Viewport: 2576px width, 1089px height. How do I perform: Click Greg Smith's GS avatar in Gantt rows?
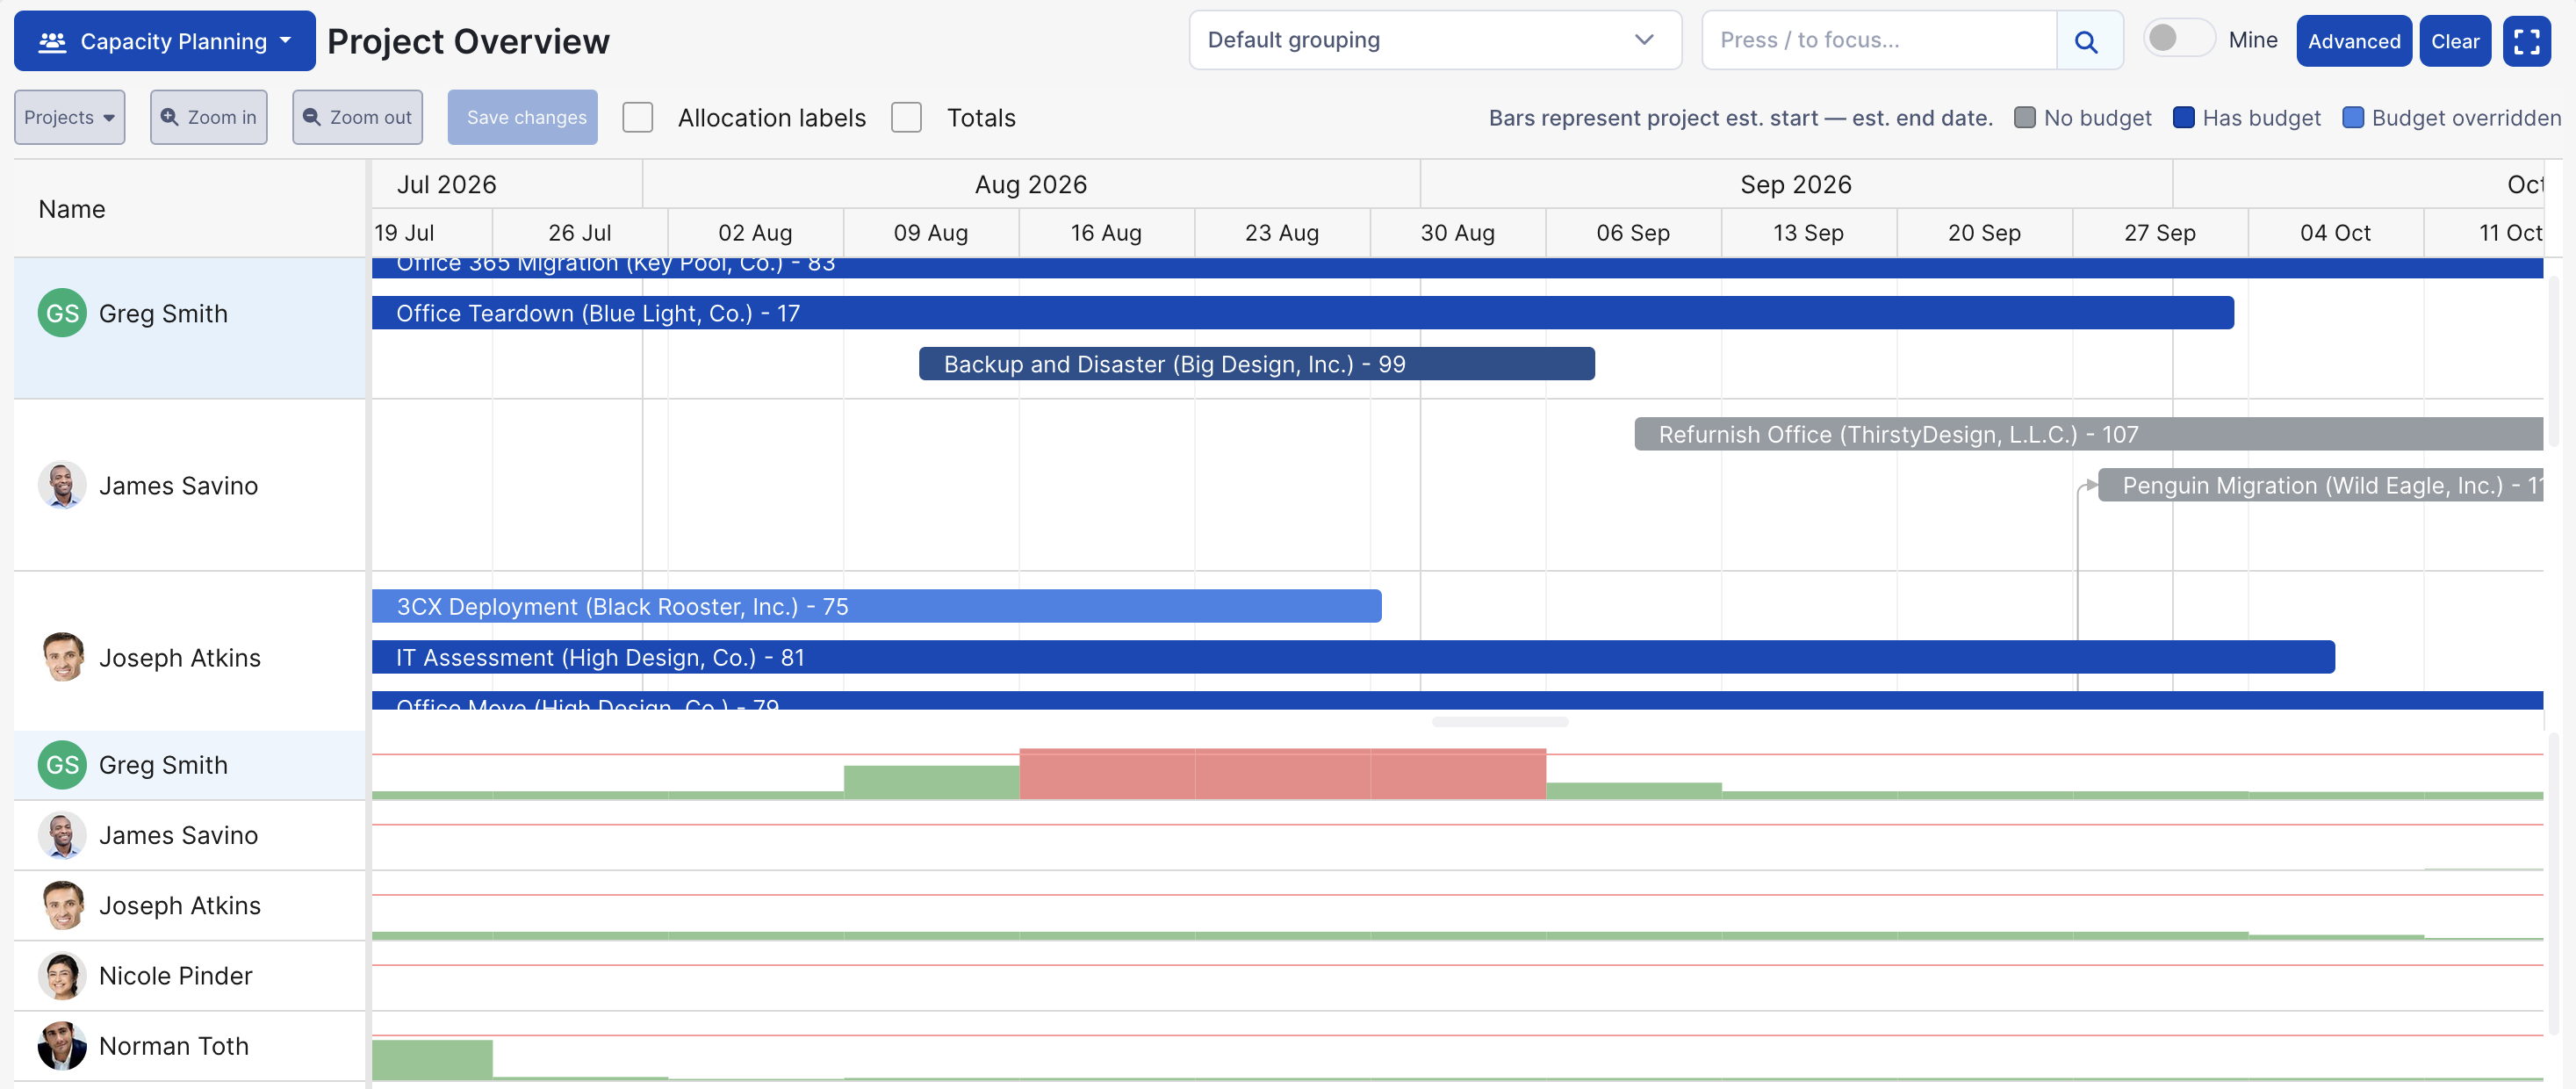(62, 313)
